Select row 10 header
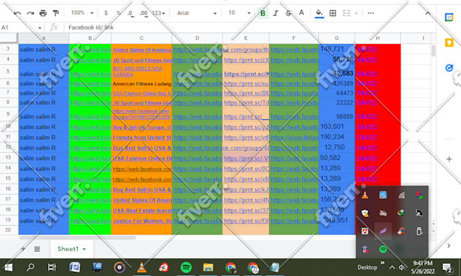This screenshot has height=276, width=461. point(8,127)
